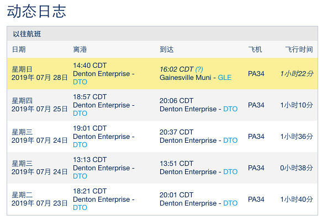Image resolution: width=327 pixels, height=221 pixels.
Task: Open DTO arrival link for 20:06 CDT flight
Action: click(x=230, y=109)
